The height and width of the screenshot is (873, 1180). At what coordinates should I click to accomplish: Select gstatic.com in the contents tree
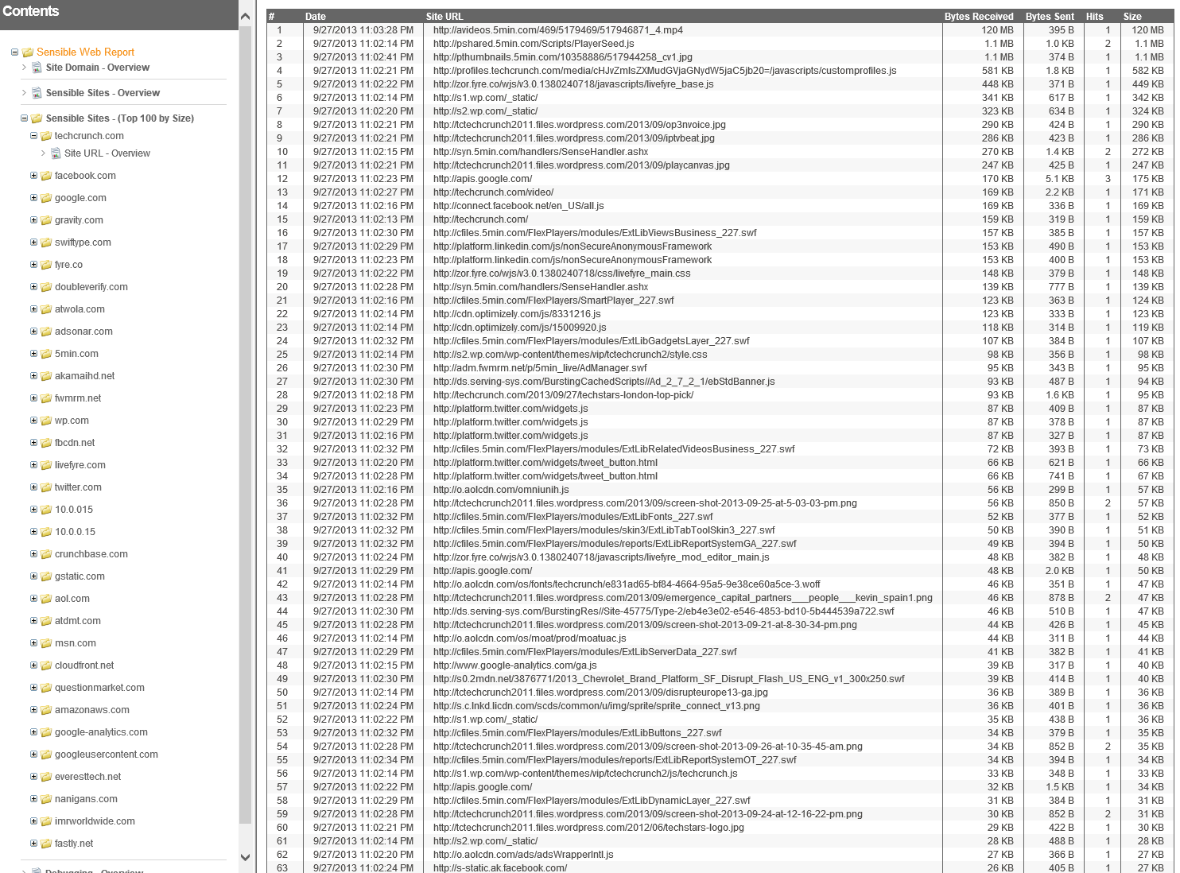pos(80,576)
